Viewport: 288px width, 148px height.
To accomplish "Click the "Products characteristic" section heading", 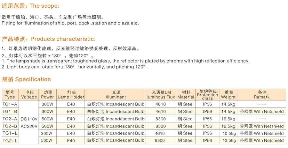I will click(x=49, y=39).
